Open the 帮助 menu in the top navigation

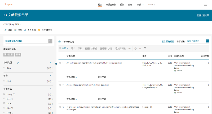tap(140, 5)
